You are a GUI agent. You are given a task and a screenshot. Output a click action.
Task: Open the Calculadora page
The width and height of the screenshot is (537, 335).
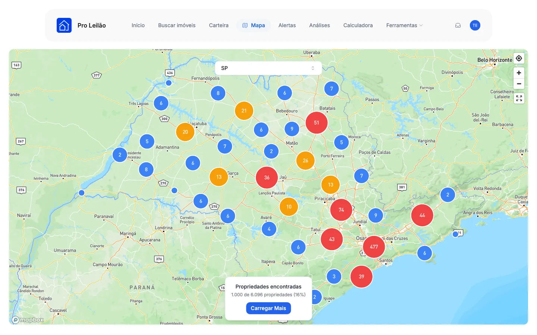tap(358, 25)
